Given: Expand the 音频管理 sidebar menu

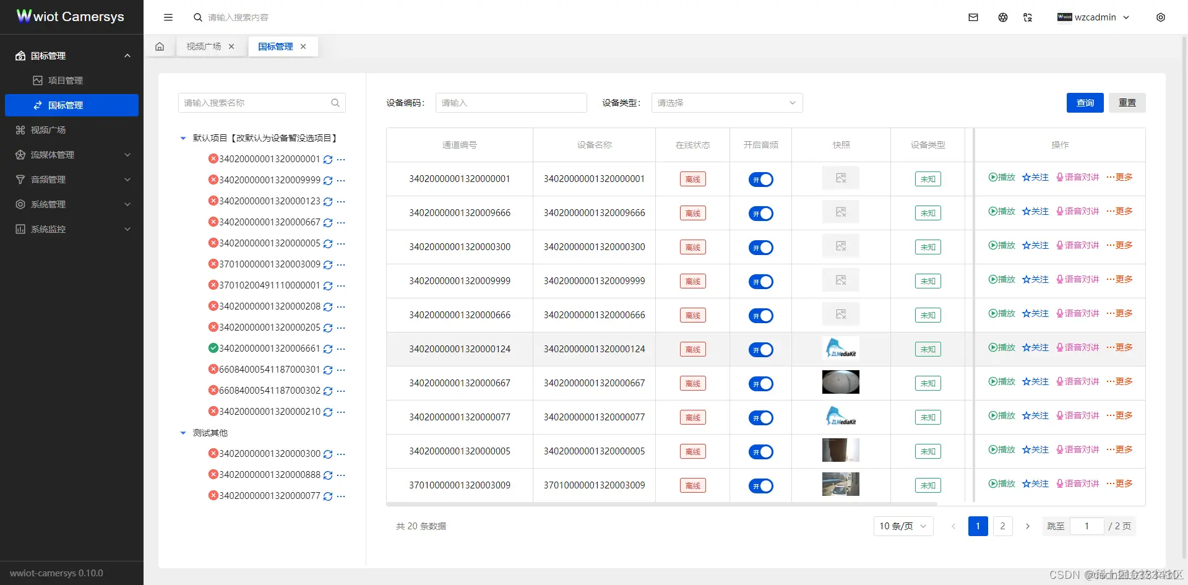Looking at the screenshot, I should click(72, 180).
